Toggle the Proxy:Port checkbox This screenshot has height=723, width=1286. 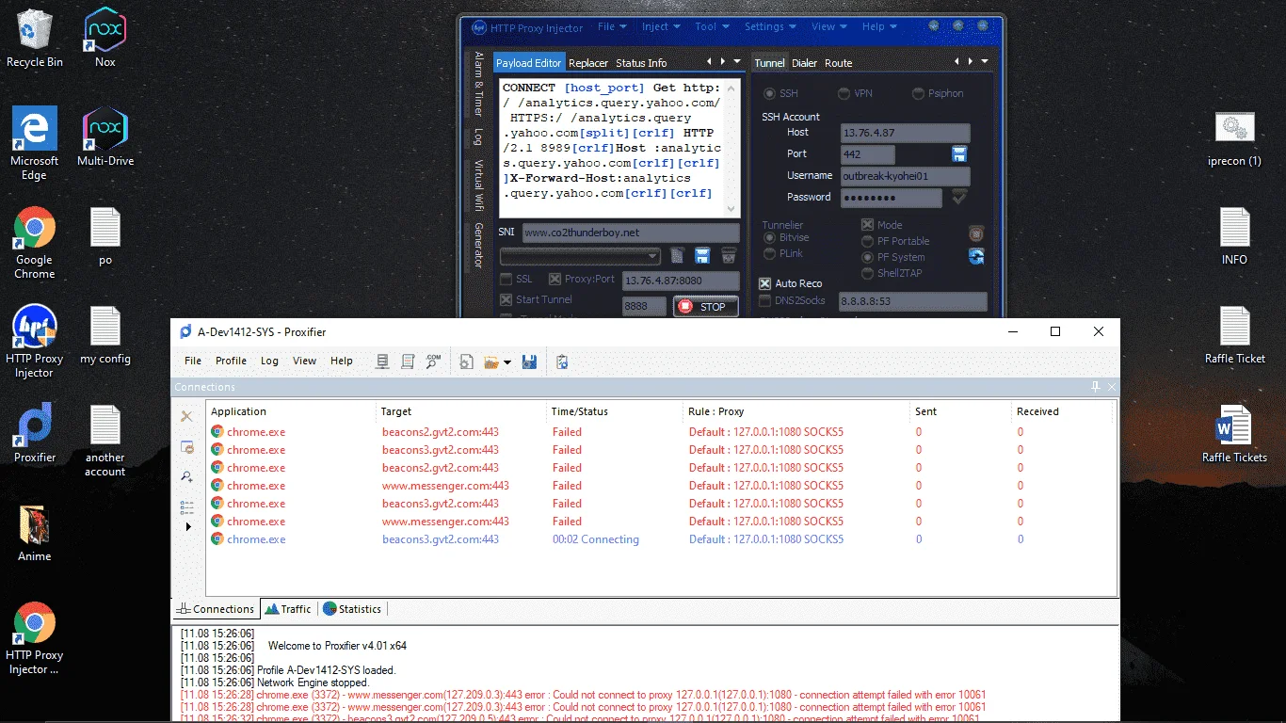(x=555, y=279)
